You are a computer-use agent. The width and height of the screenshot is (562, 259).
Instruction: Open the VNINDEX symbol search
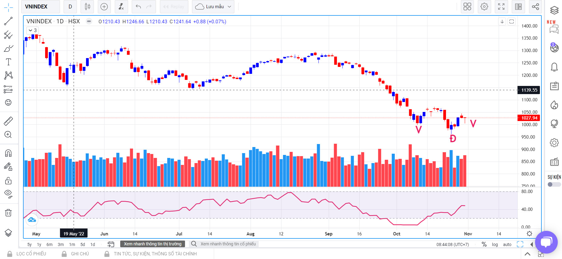[41, 7]
